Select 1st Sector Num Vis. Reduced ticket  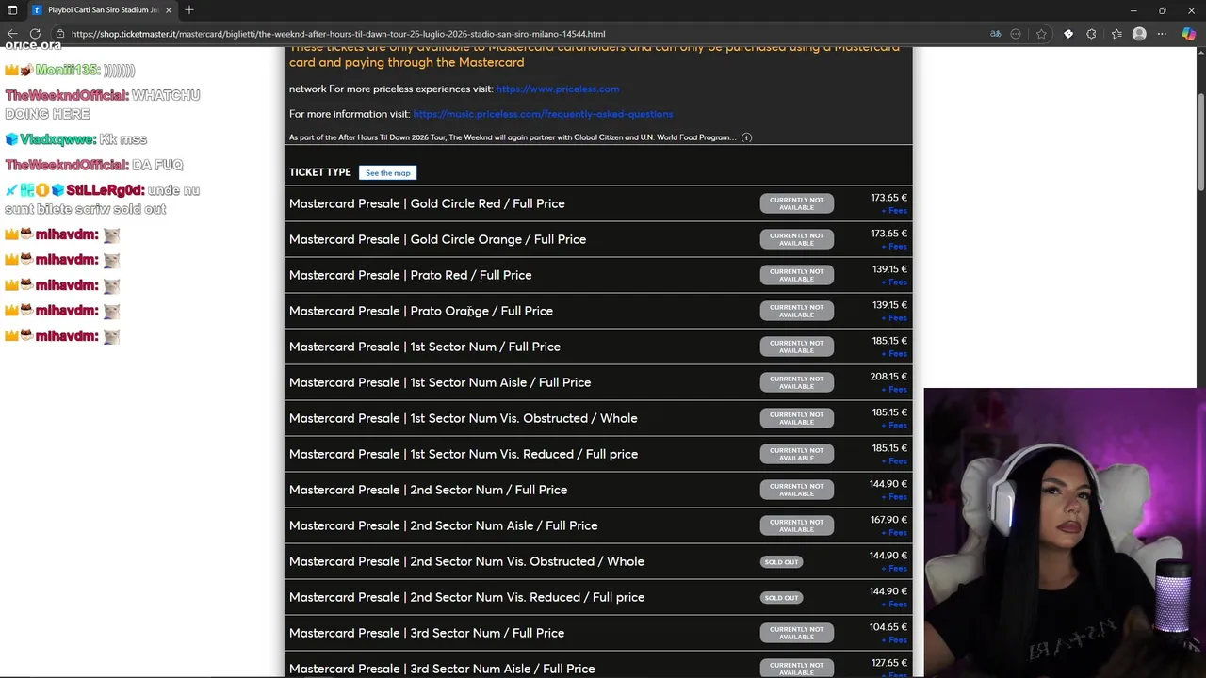(x=464, y=454)
